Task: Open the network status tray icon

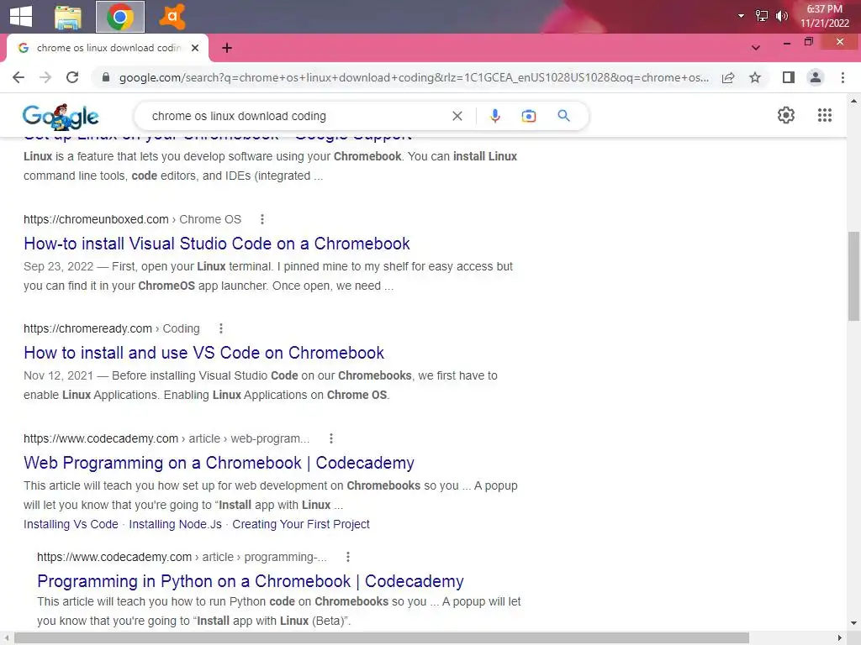Action: coord(762,16)
